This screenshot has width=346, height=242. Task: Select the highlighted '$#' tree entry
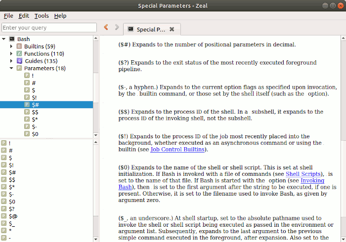(x=46, y=105)
